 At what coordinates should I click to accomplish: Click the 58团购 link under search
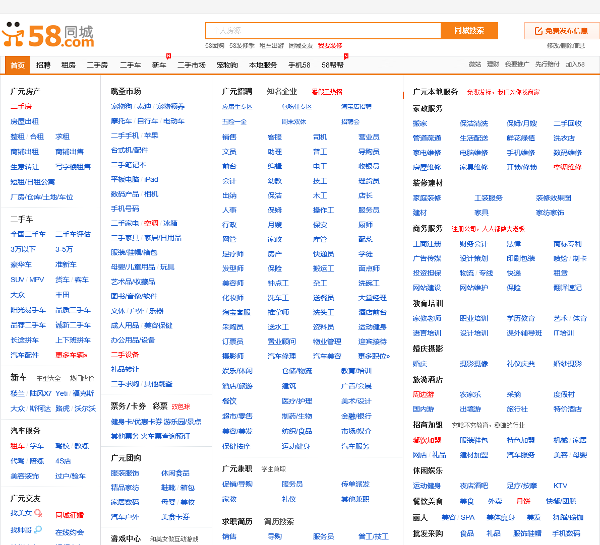[x=215, y=46]
